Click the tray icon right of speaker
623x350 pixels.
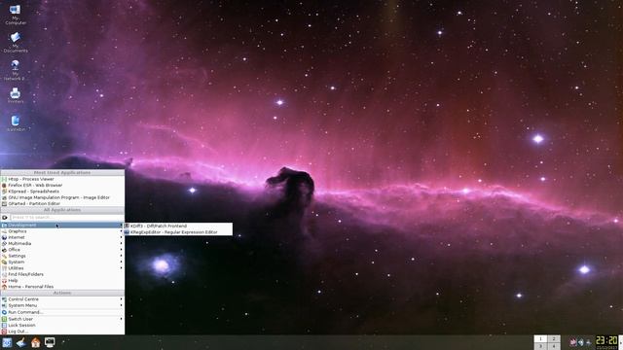pyautogui.click(x=588, y=342)
